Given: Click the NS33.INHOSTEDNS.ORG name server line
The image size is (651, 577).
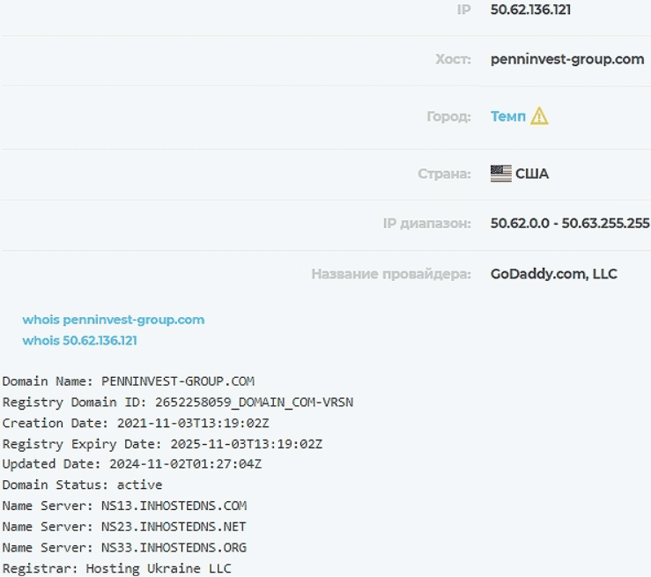Looking at the screenshot, I should pyautogui.click(x=124, y=547).
